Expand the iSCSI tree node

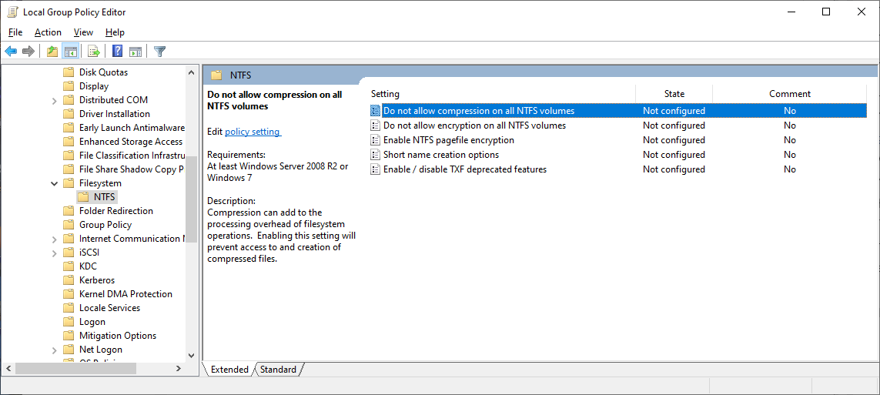pos(55,253)
